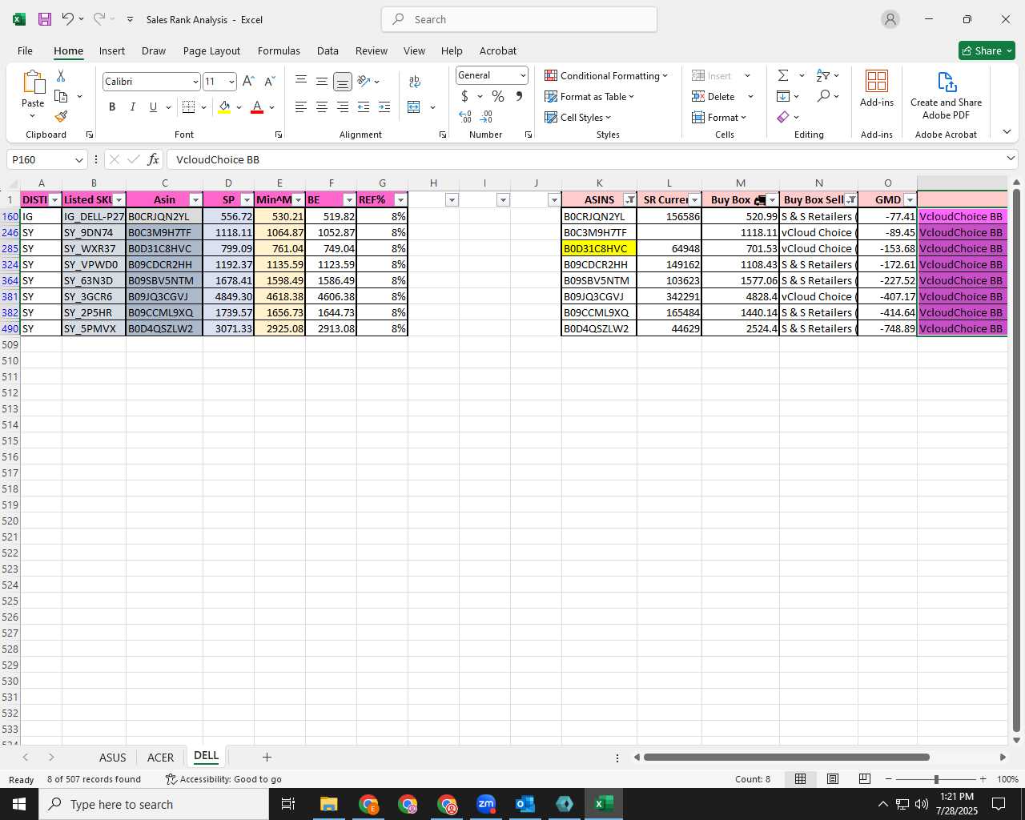The height and width of the screenshot is (820, 1025).
Task: Click the Accounting Number Format dollar icon
Action: click(464, 96)
